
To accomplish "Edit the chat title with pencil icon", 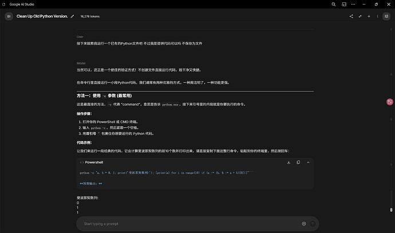I will point(72,17).
